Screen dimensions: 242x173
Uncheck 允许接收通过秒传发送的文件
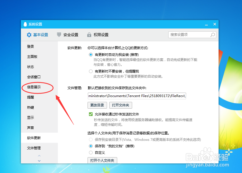[91, 114]
